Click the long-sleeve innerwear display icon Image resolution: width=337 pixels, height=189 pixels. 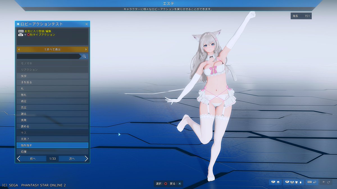pos(297,182)
